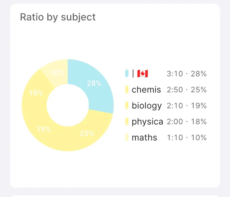230x197 pixels.
Task: Click the 2:50 · 25% time entry
Action: point(187,90)
